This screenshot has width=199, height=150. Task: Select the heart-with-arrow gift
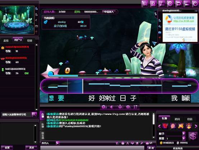[165, 126]
